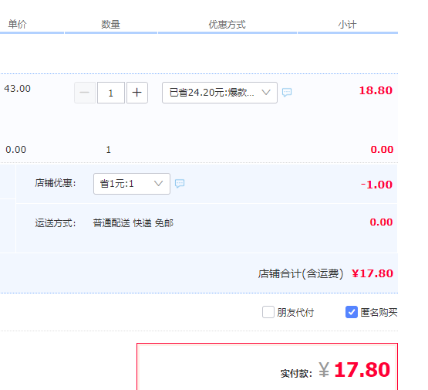Click the comment icon beside the item discount dropdown

click(287, 93)
